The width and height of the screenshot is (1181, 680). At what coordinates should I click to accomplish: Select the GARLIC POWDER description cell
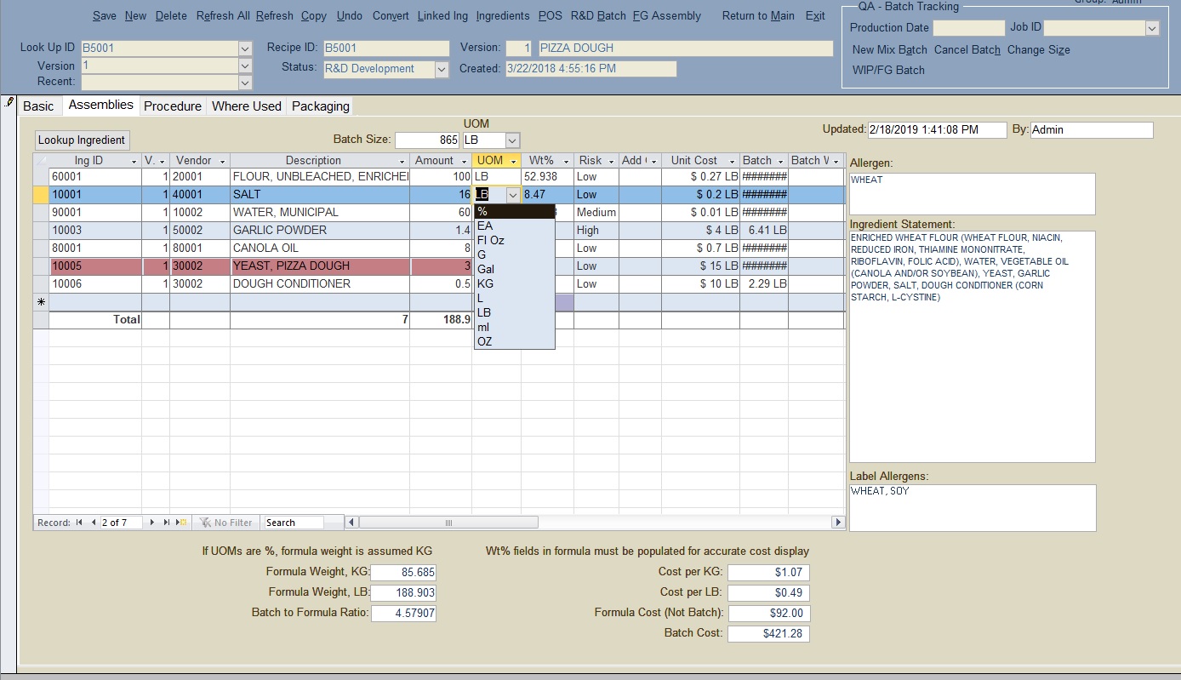320,230
